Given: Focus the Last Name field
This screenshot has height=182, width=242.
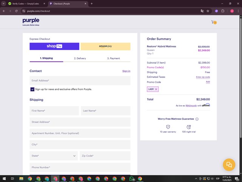Looking at the screenshot, I should (x=105, y=111).
